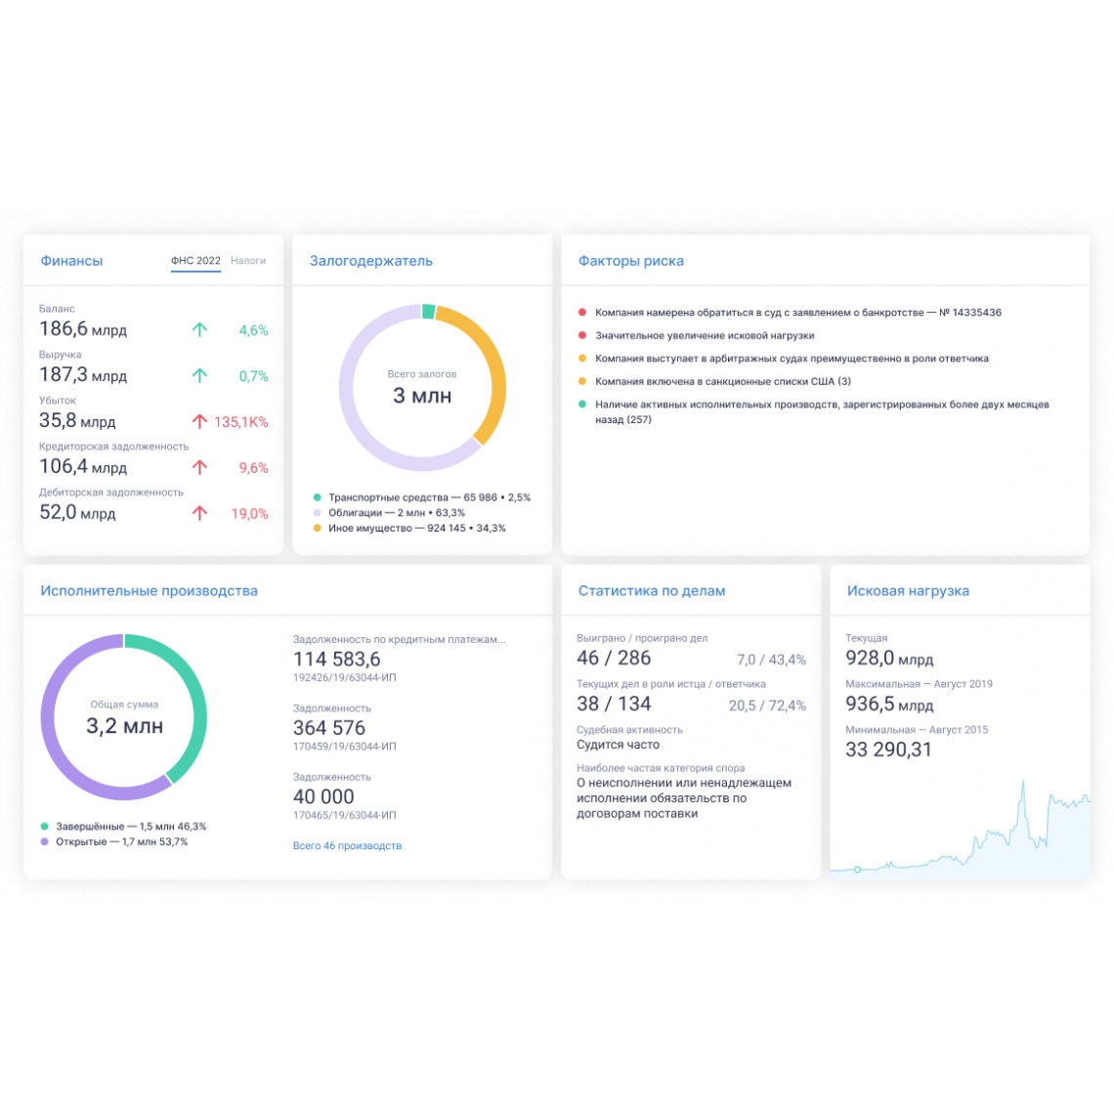Open the 114 583,6 debt entry
This screenshot has width=1114, height=1114.
[x=337, y=659]
